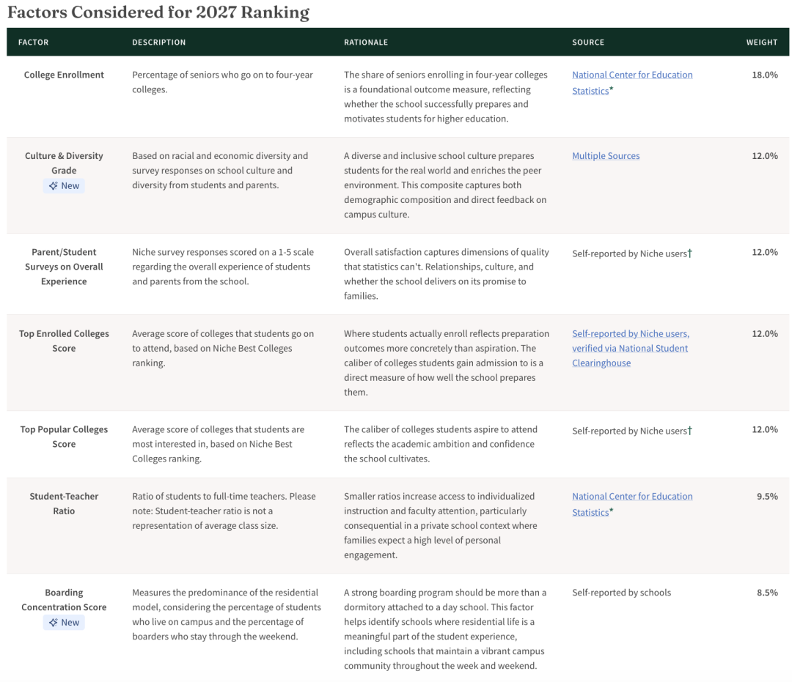The width and height of the screenshot is (792, 682).
Task: Click the rationale starting 'Where students actually enroll'
Action: [x=447, y=363]
